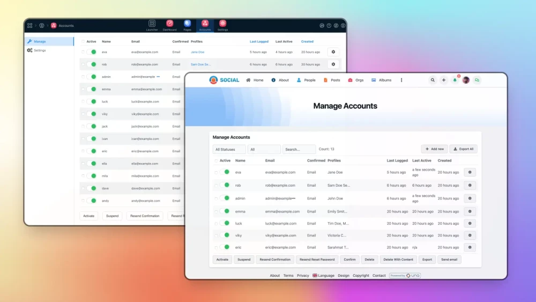Toggle the Active switch for mila
536x302 pixels.
(92, 176)
